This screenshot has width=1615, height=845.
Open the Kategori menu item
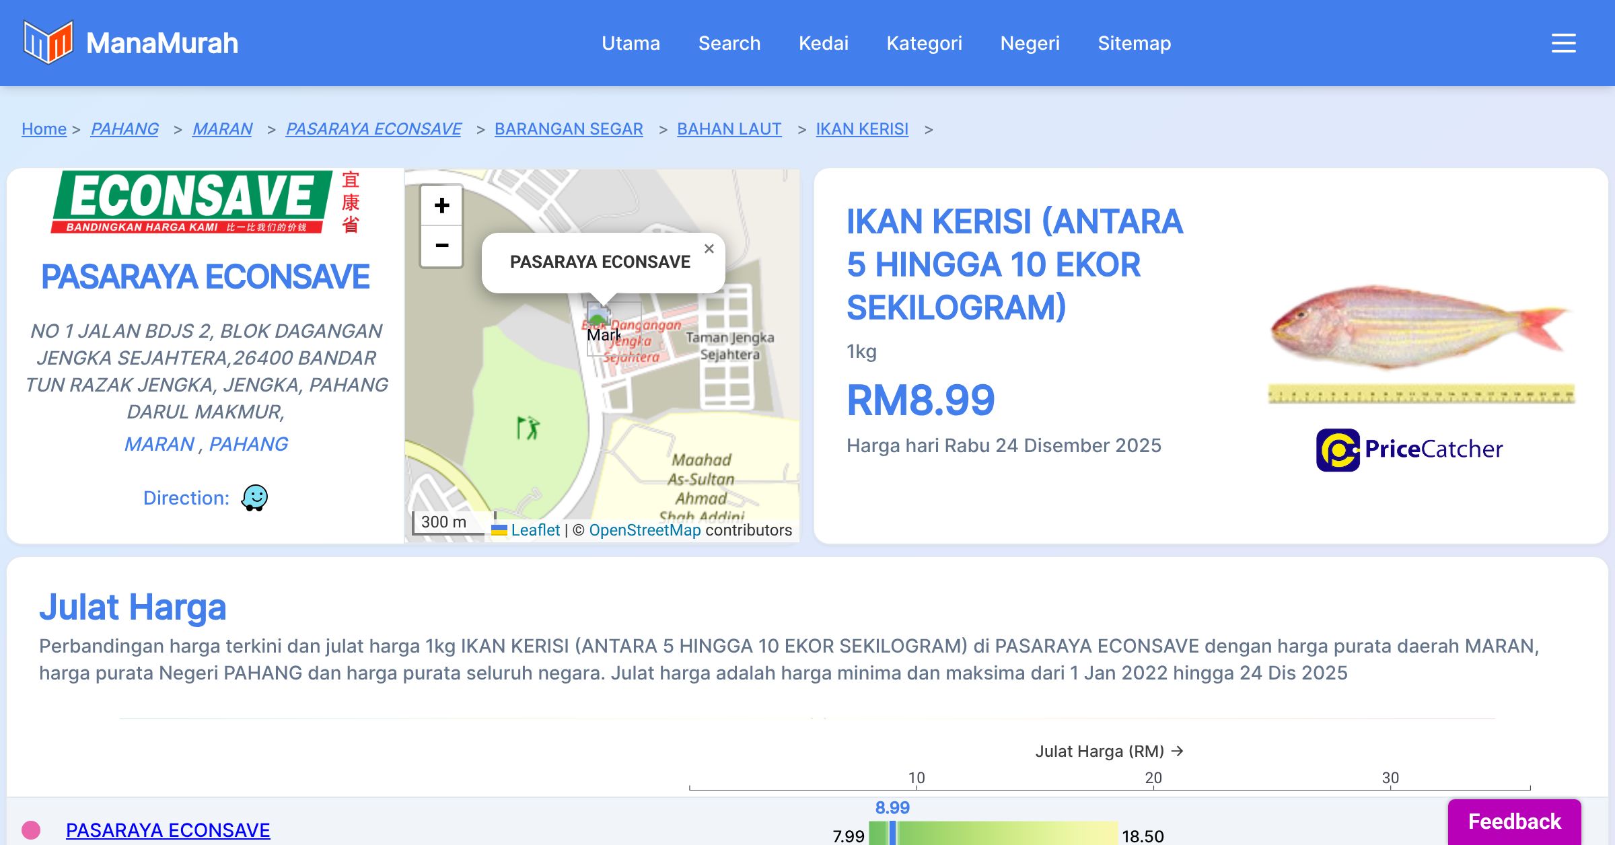coord(924,43)
